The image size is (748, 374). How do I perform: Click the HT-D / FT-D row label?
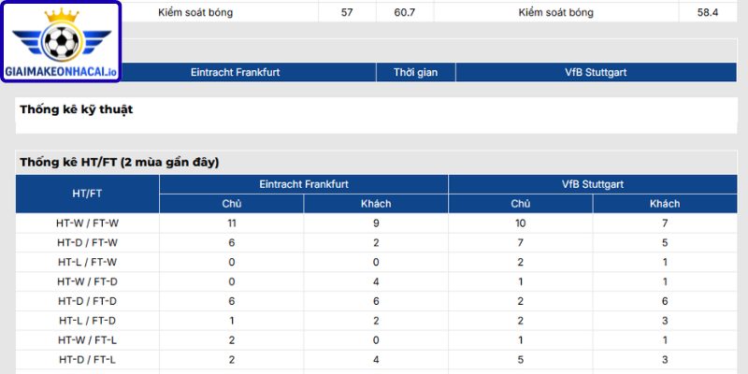[88, 301]
